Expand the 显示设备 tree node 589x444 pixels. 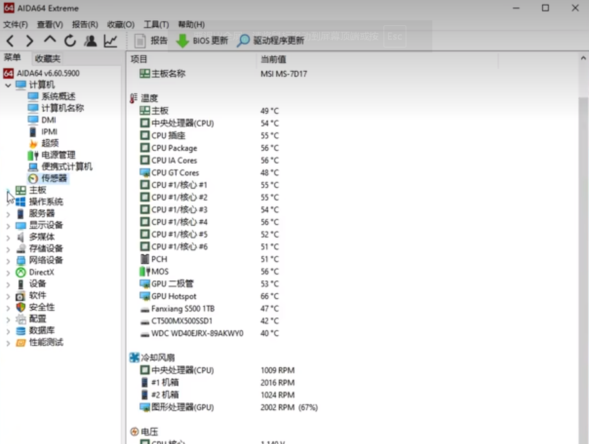pos(8,226)
